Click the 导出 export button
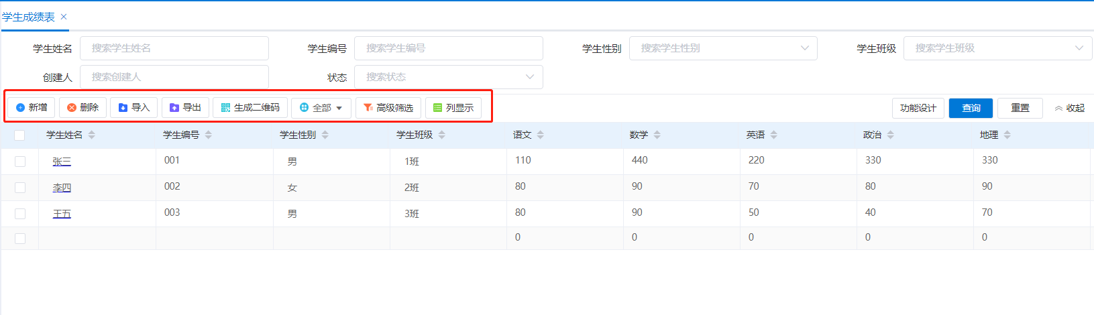Screen dimensions: 1094x315 [185, 107]
